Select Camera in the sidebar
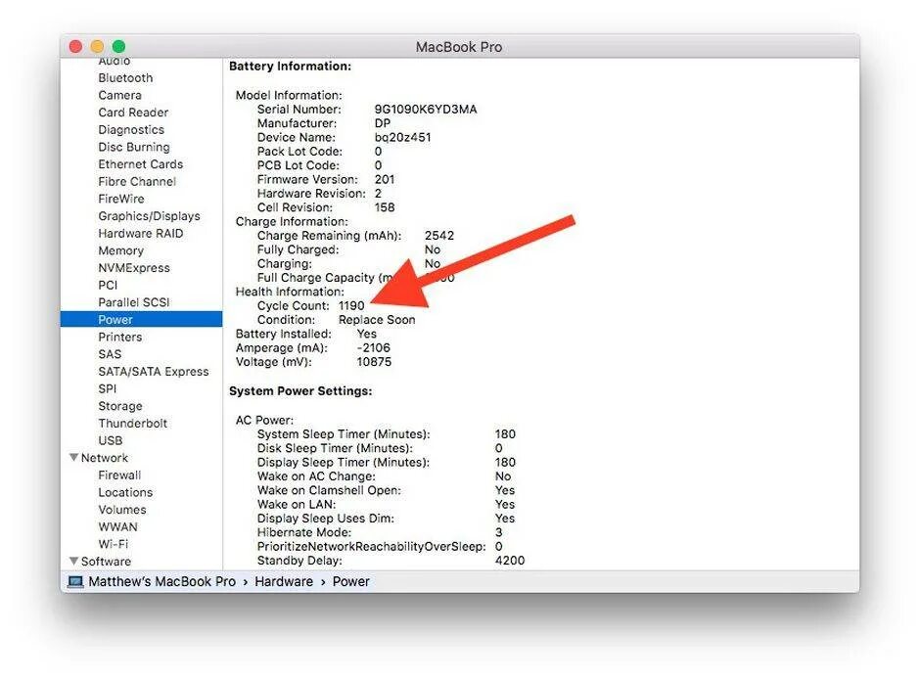This screenshot has height=679, width=920. pyautogui.click(x=119, y=95)
